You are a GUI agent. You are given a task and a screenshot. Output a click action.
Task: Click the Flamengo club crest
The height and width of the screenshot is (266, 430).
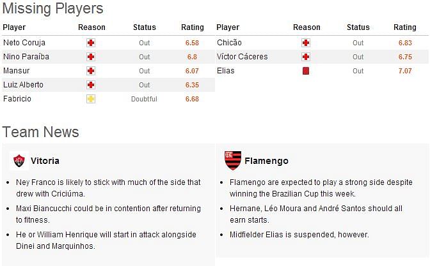coord(233,161)
